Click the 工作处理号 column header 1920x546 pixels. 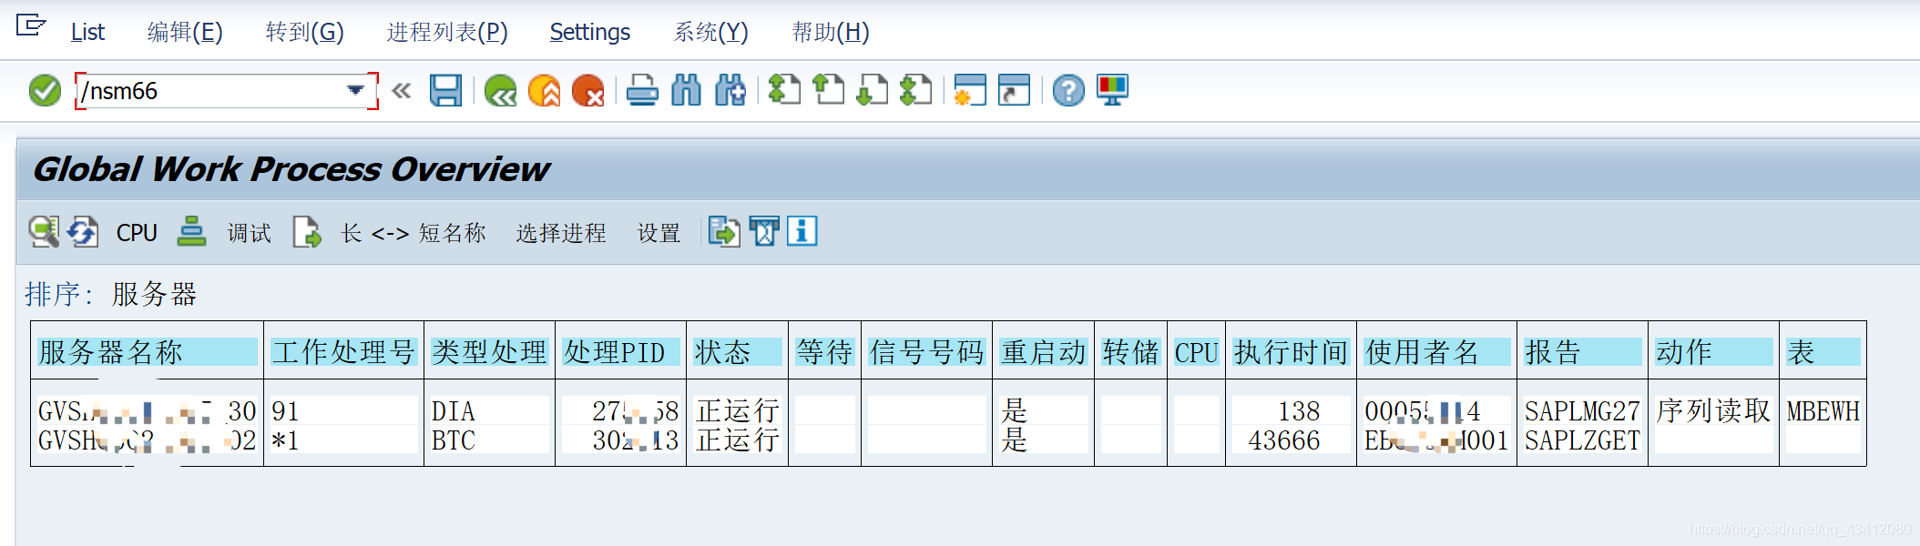click(x=343, y=352)
